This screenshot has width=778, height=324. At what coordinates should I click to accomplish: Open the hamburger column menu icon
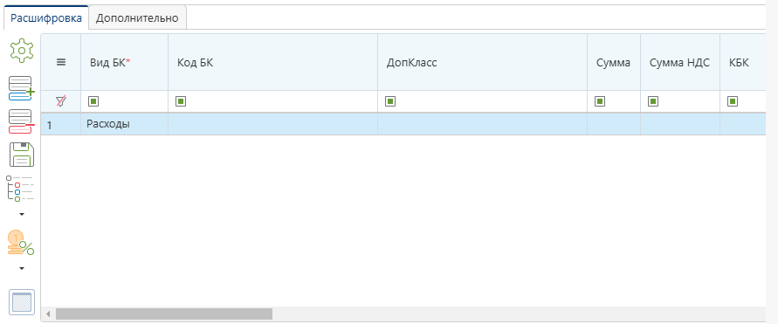pos(61,63)
